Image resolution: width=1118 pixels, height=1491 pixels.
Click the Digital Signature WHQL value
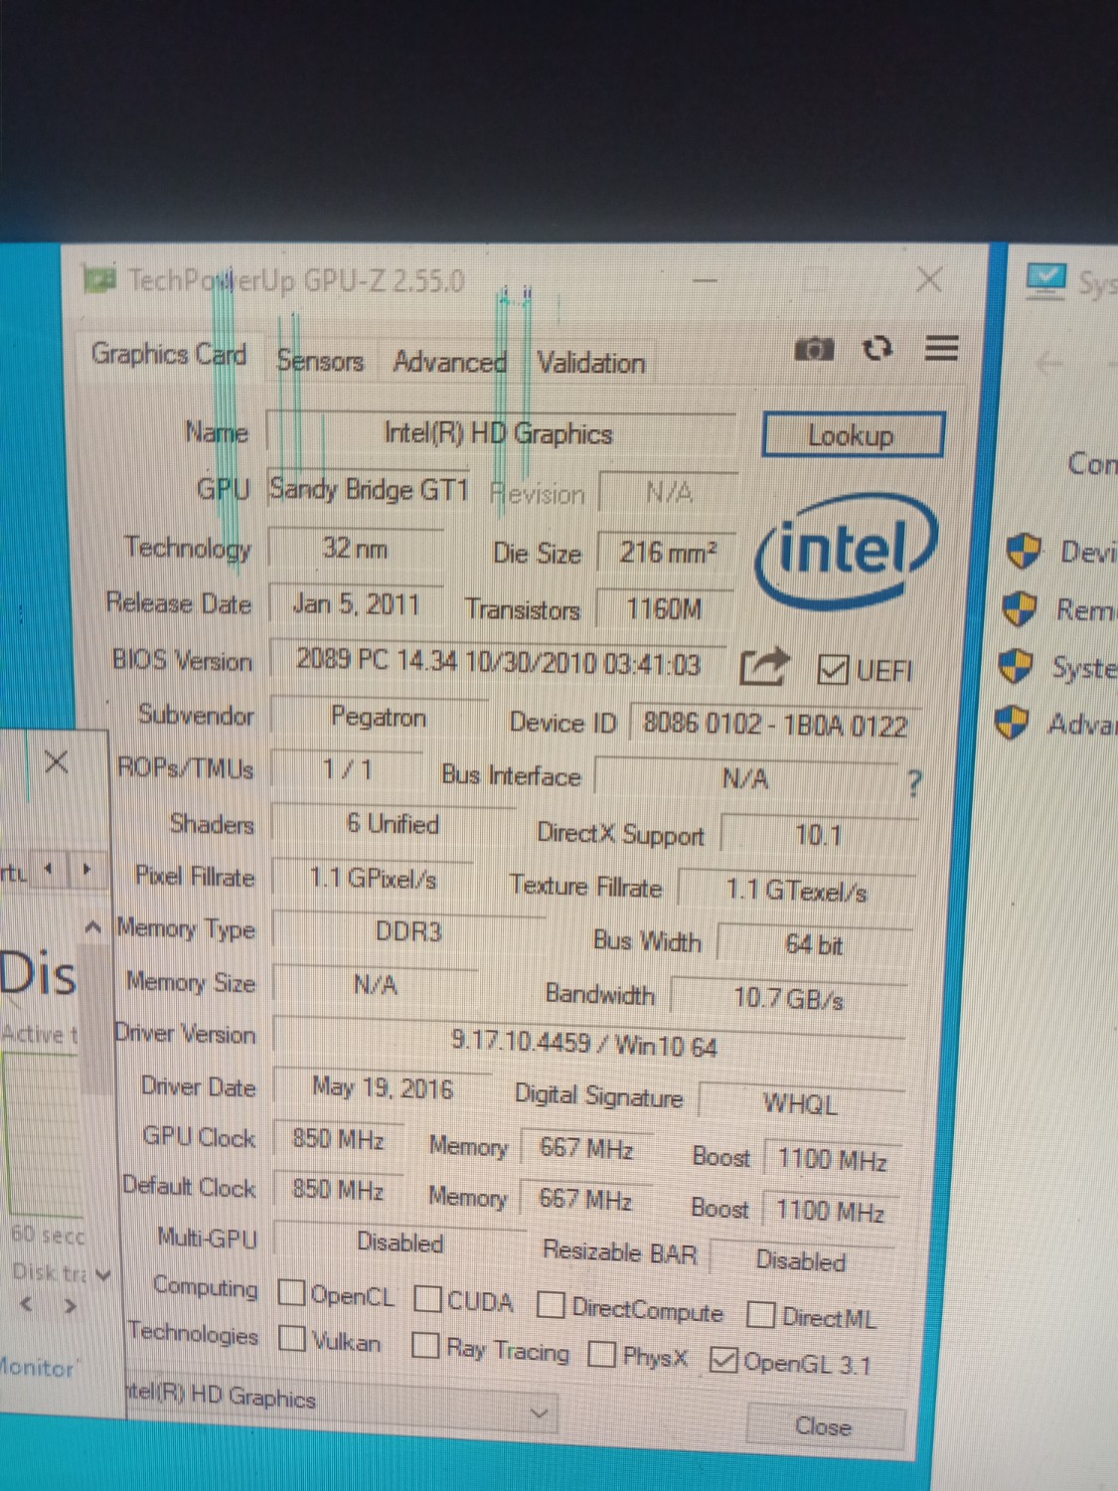click(x=800, y=1103)
